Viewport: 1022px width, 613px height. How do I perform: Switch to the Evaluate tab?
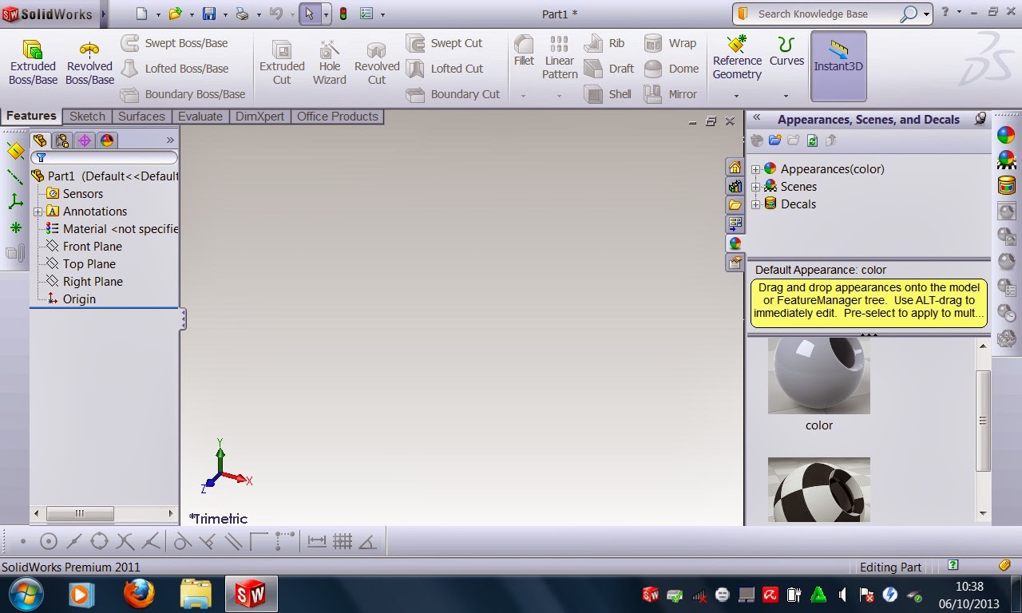[x=200, y=117]
